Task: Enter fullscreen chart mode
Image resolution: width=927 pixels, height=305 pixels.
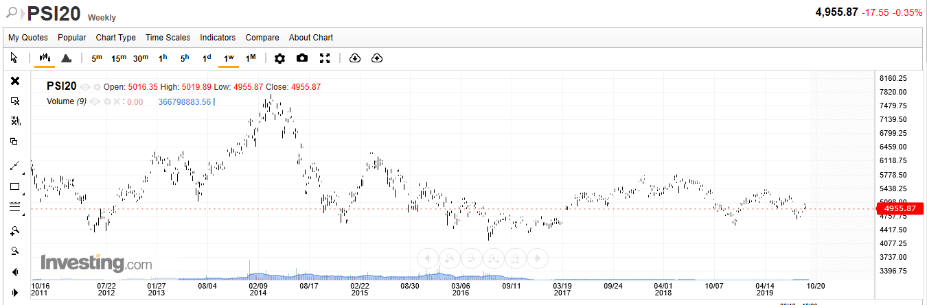Action: (325, 58)
